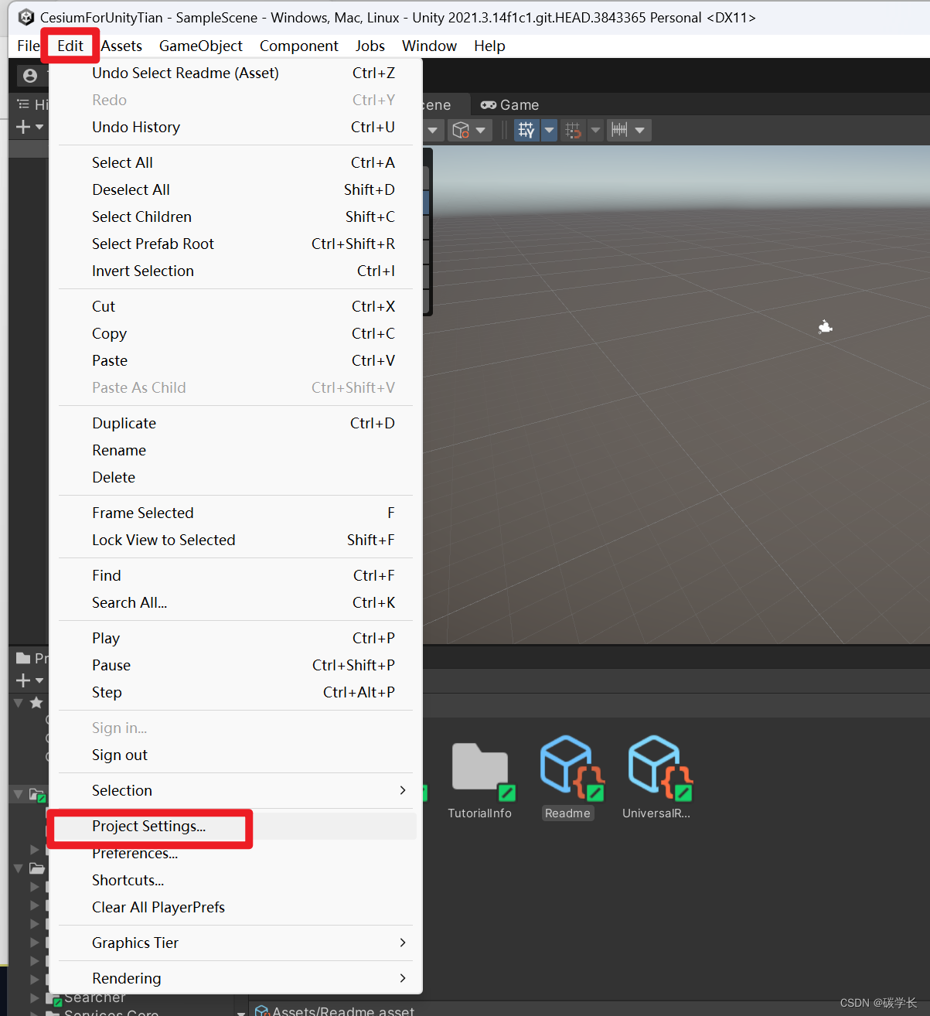Select the UniversalR... asset
The image size is (930, 1016).
(657, 777)
